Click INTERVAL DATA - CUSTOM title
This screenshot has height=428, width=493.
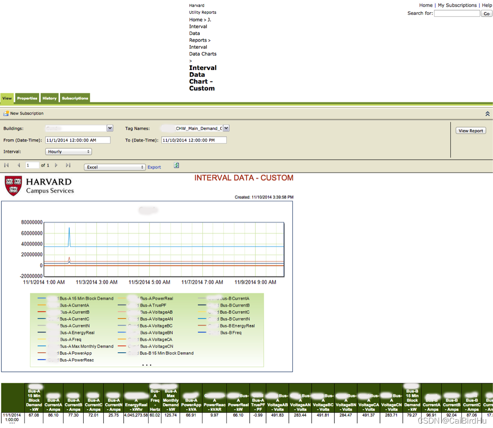click(244, 178)
